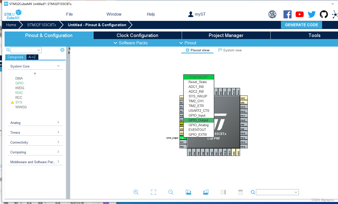This screenshot has width=338, height=204.
Task: Open the Facebook link icon
Action: click(x=288, y=14)
